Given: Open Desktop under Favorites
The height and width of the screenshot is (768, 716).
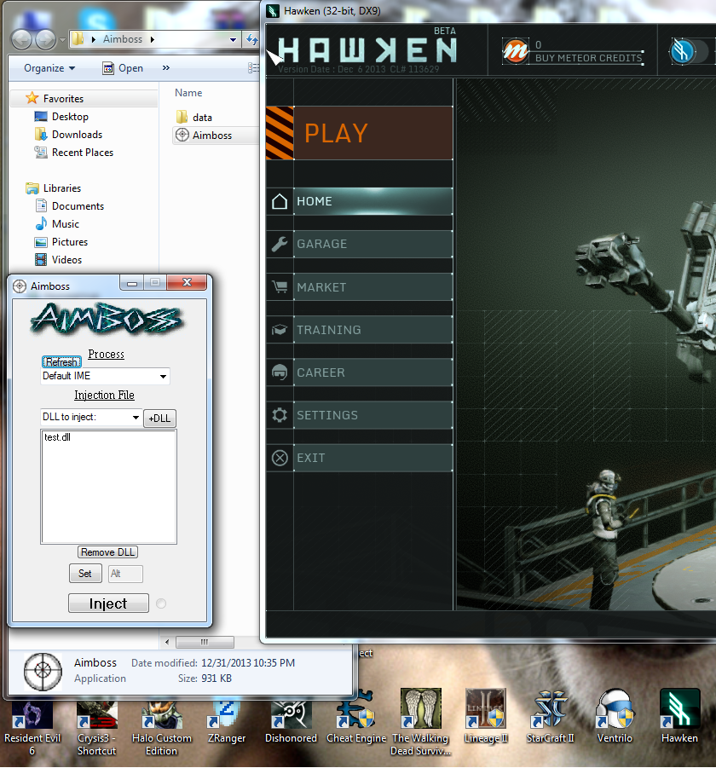Looking at the screenshot, I should click(61, 117).
